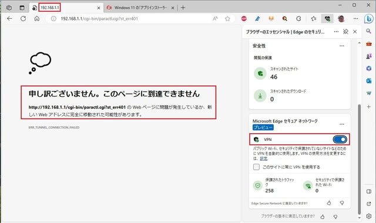Open the Safety card more options

click(342, 46)
